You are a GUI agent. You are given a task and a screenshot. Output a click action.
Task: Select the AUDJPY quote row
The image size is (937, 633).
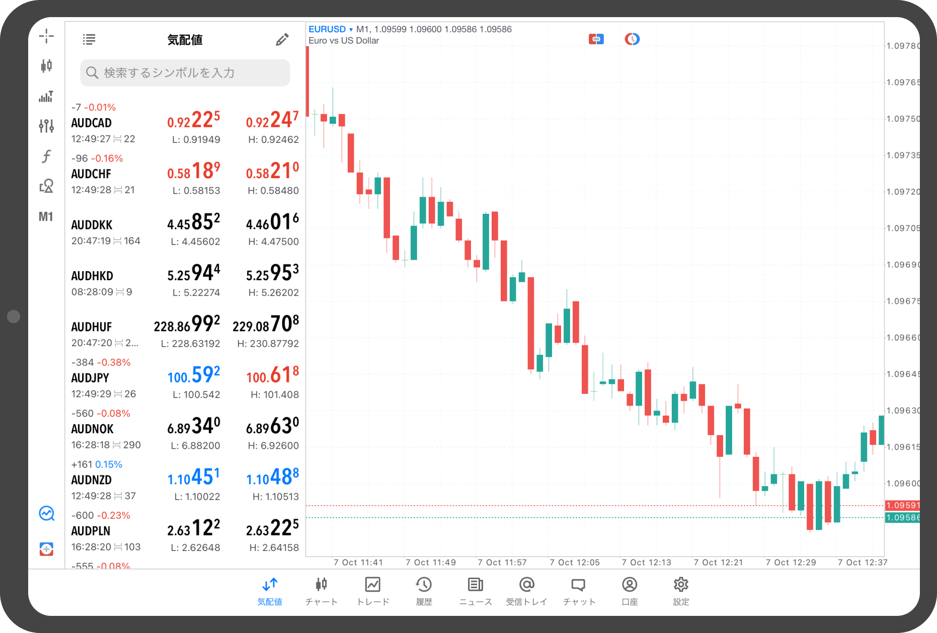coord(185,379)
